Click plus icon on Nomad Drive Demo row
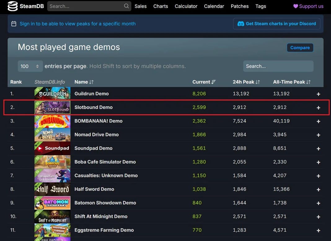 click(318, 135)
